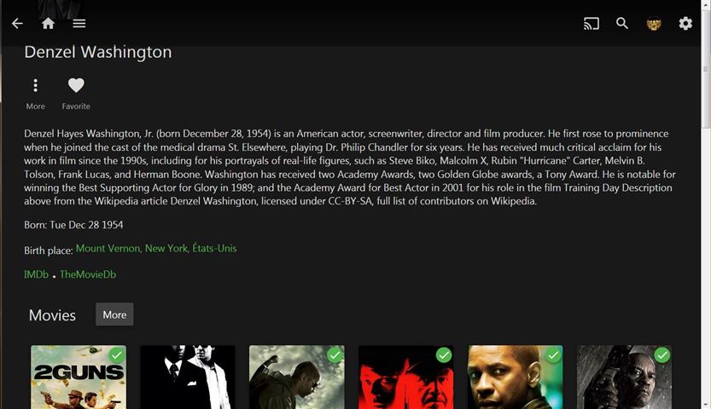Open the user profile avatar
Image resolution: width=711 pixels, height=409 pixels.
pos(654,24)
